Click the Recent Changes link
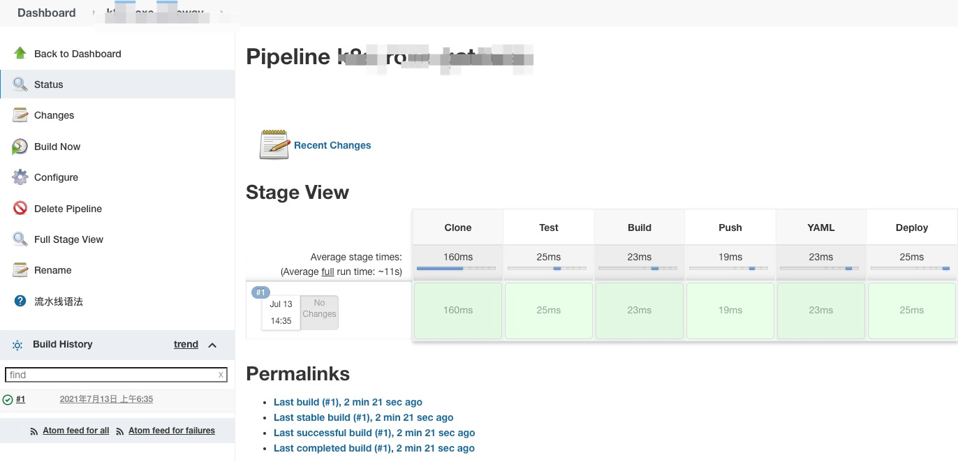 point(332,145)
